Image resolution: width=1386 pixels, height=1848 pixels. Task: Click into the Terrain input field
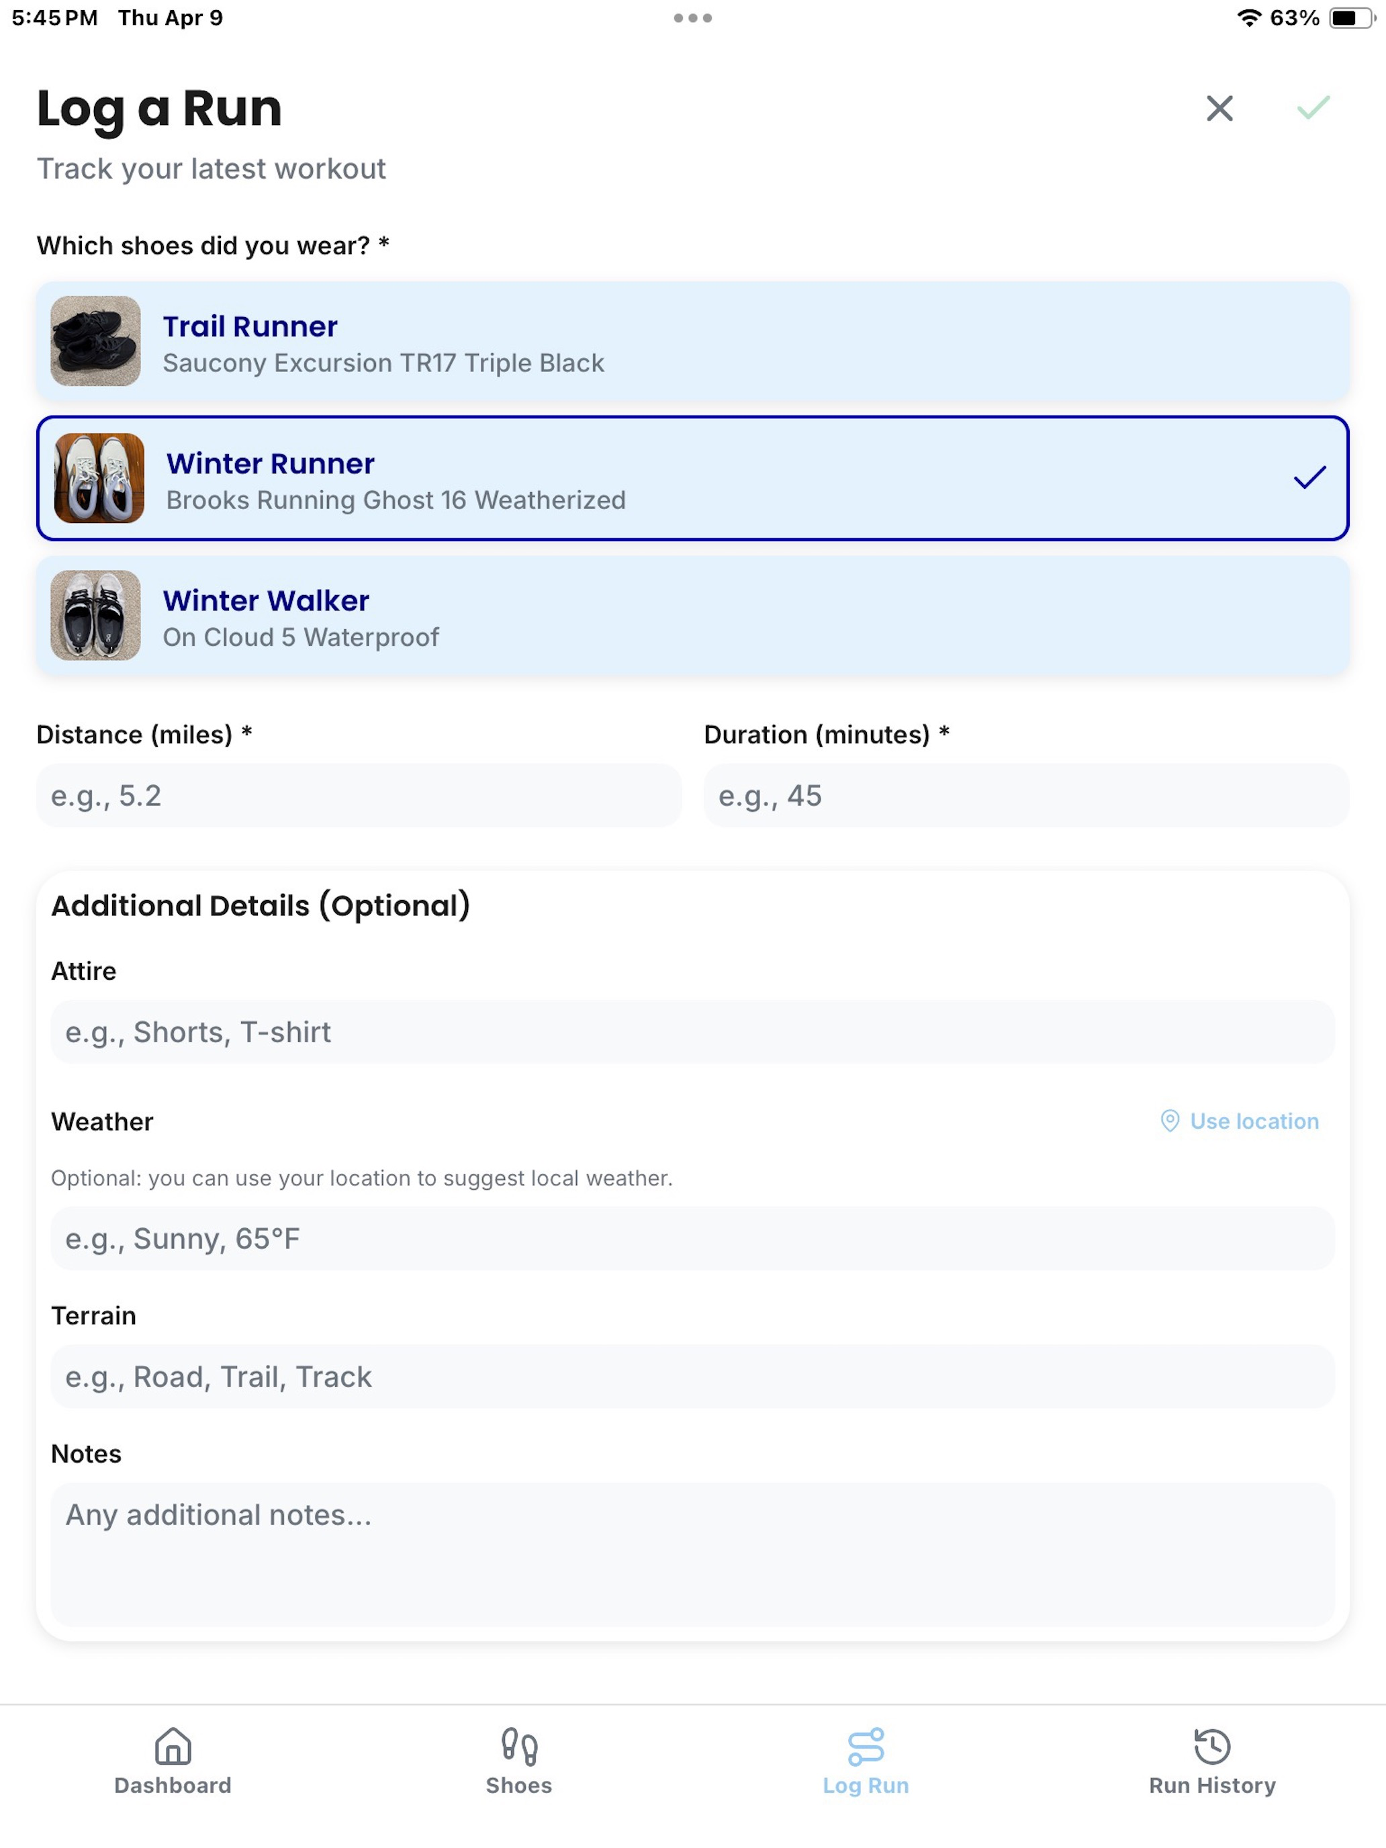pos(692,1377)
